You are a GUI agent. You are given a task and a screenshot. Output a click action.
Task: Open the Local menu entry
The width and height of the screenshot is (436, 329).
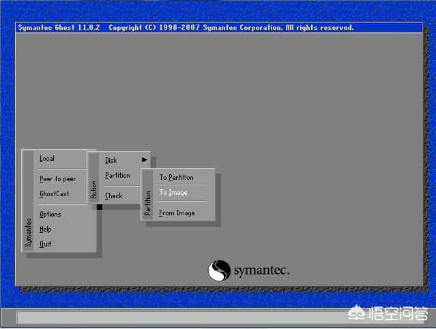click(47, 159)
